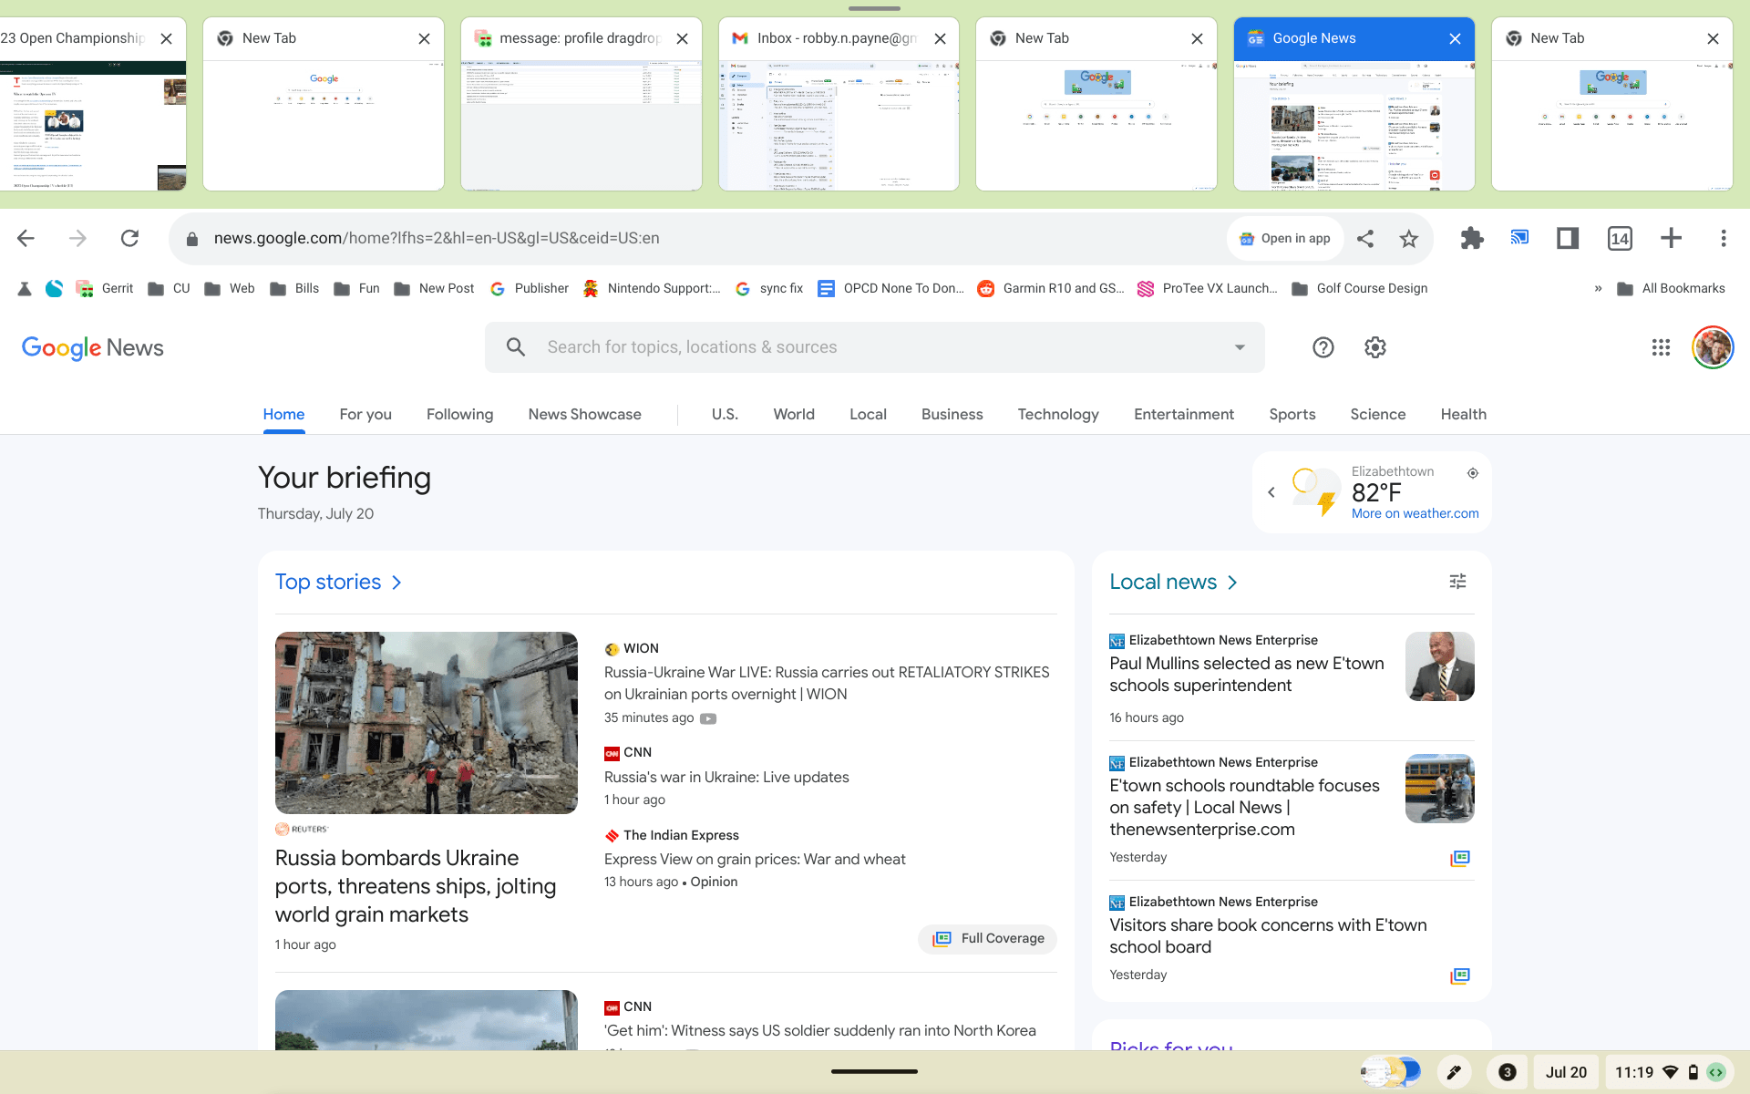Show hidden bookmarks with the double chevron
The width and height of the screenshot is (1750, 1094).
[x=1597, y=289]
